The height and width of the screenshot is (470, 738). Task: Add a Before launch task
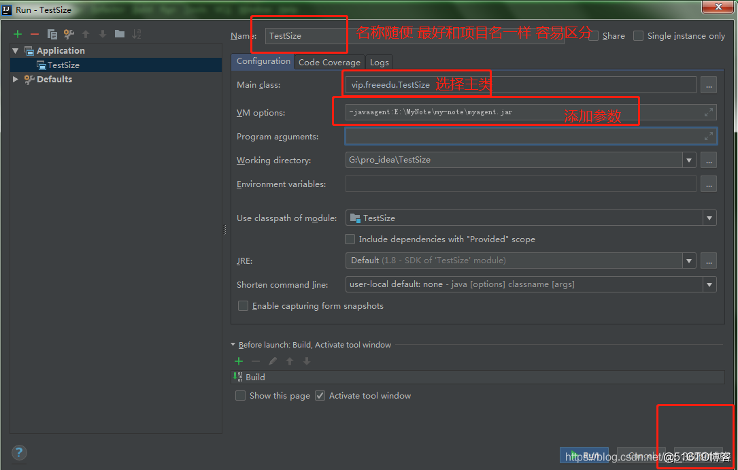click(239, 361)
